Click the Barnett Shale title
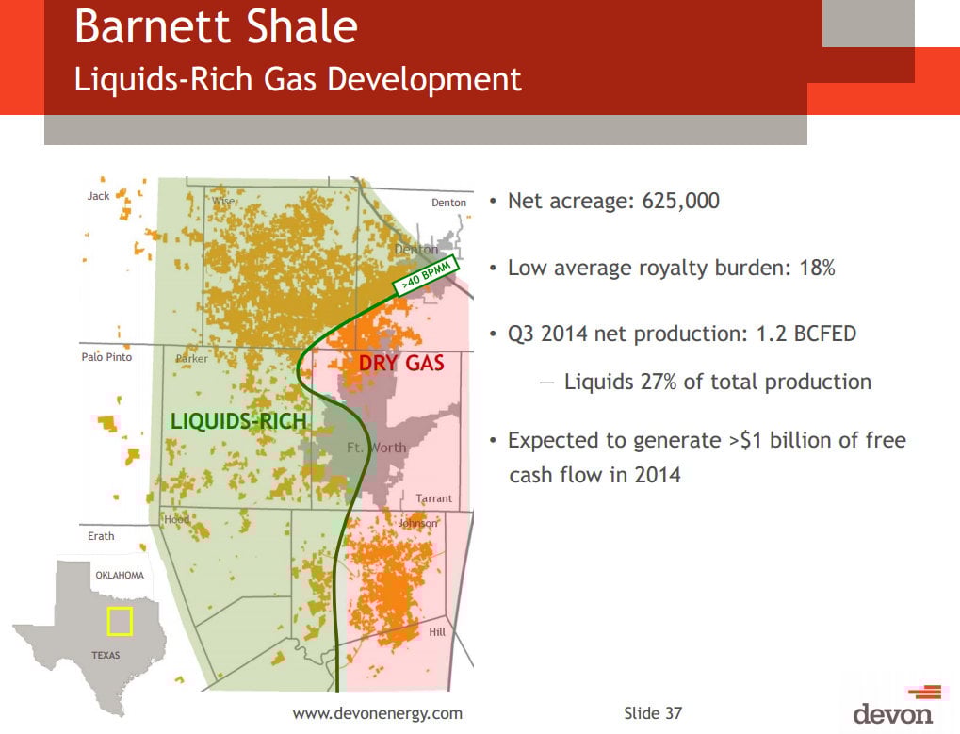The height and width of the screenshot is (734, 960). pyautogui.click(x=216, y=27)
